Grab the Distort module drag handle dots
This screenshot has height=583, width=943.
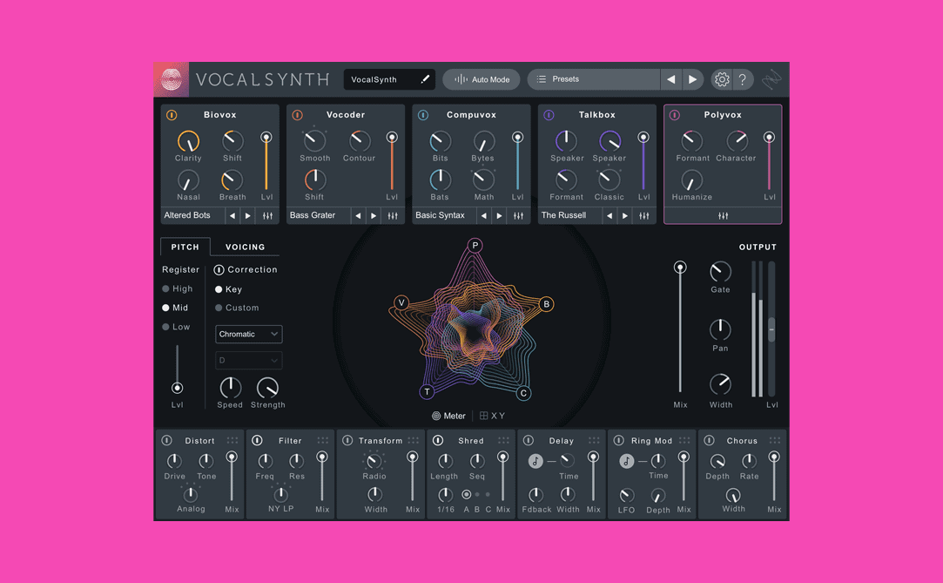tap(232, 440)
